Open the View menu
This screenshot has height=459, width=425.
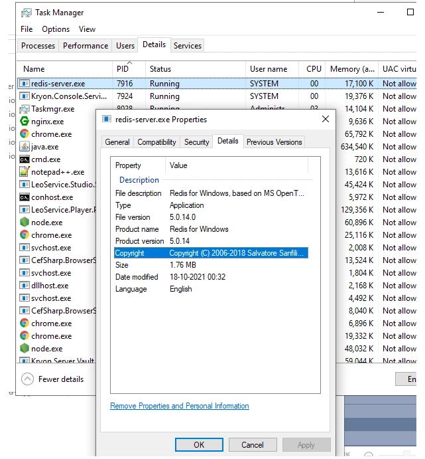pyautogui.click(x=87, y=29)
